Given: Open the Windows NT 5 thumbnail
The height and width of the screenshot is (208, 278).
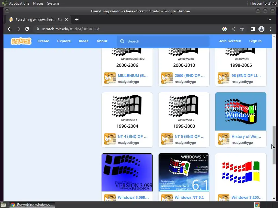Looking at the screenshot, I should coord(184,111).
